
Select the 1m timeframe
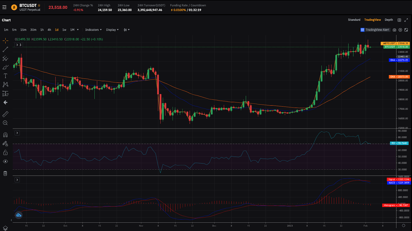[6, 30]
